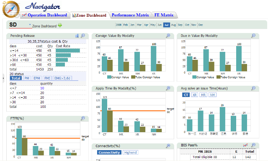268x161 pixels.
Task: Select the Highend button
Action: tap(130, 153)
